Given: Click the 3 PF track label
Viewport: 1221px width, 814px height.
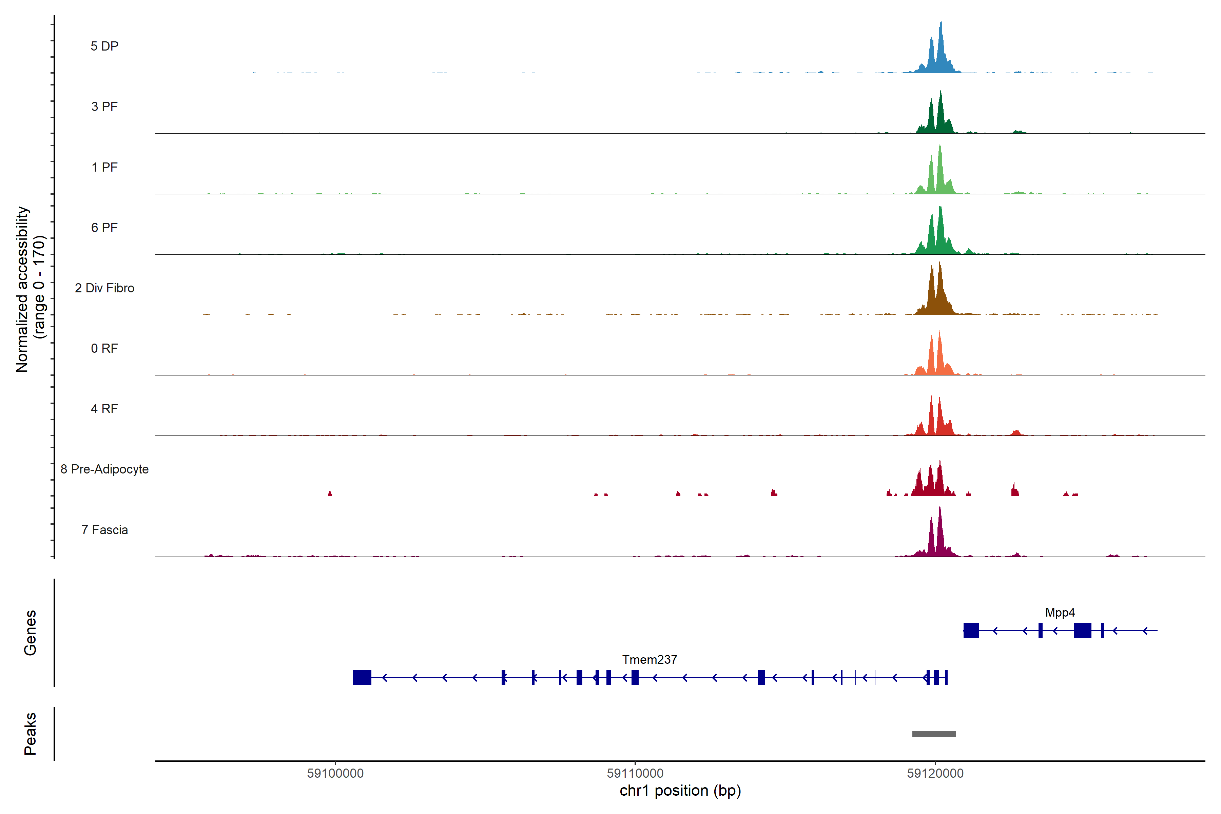Looking at the screenshot, I should tap(104, 106).
